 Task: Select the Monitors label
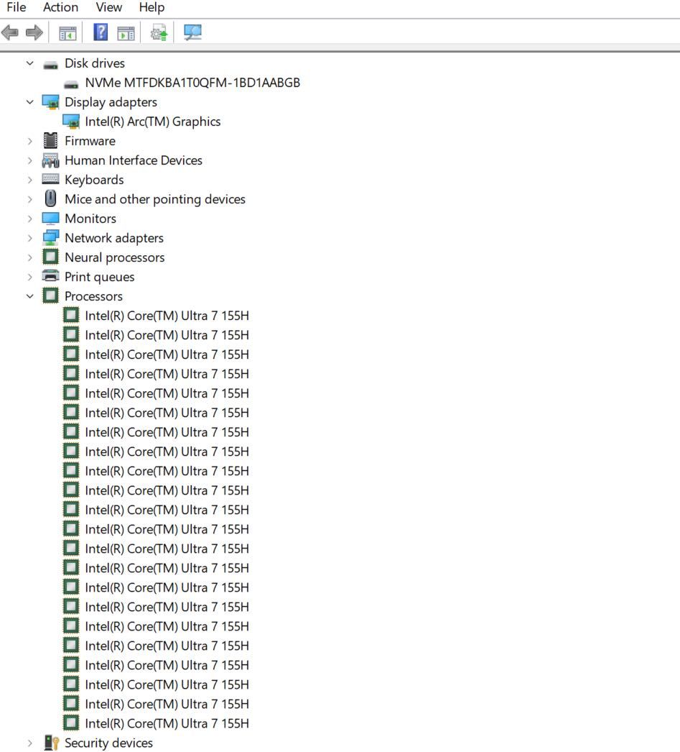click(90, 219)
